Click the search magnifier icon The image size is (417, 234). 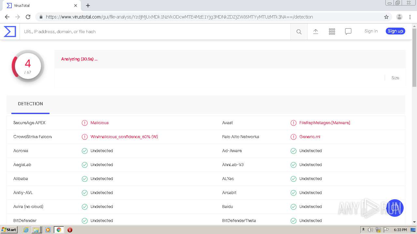299,32
